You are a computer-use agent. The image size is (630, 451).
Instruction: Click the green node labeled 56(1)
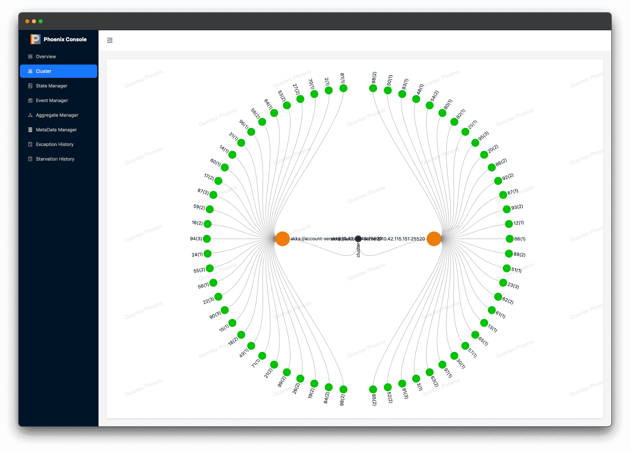tap(213, 283)
